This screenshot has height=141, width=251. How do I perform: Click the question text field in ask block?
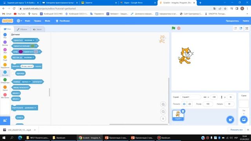27,66
